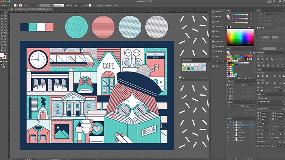Click the Preferences button in control bar

(109, 6)
